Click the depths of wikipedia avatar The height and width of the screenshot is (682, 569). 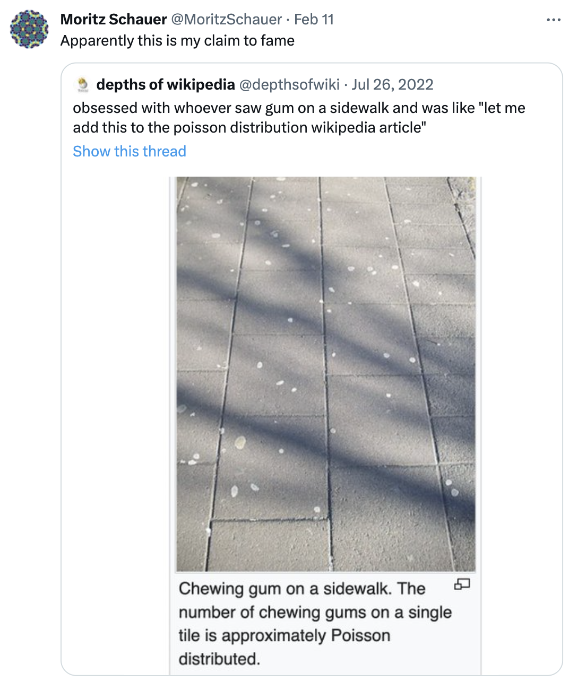coord(83,85)
